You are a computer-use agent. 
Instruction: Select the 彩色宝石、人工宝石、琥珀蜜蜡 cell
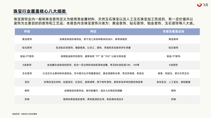(x=173, y=82)
